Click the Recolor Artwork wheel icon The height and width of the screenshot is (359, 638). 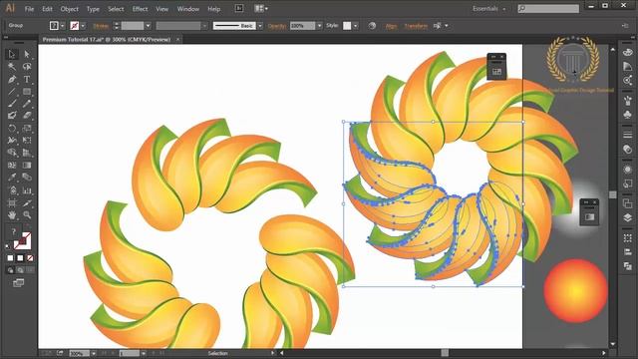[x=372, y=26]
